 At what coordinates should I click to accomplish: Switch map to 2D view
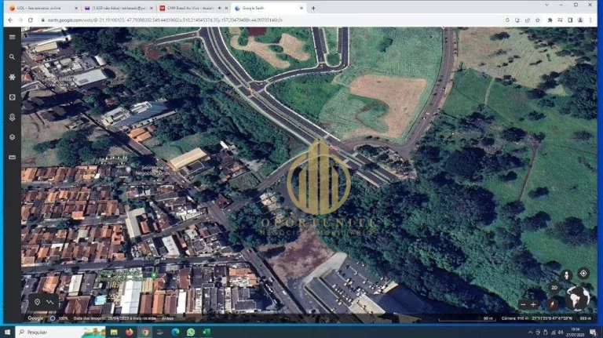coord(554,287)
